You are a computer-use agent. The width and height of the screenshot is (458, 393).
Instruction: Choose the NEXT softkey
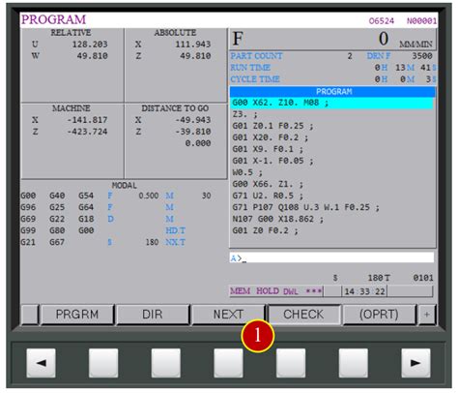pos(228,315)
